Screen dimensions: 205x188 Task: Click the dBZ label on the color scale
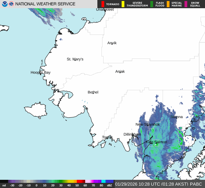coord(110,185)
